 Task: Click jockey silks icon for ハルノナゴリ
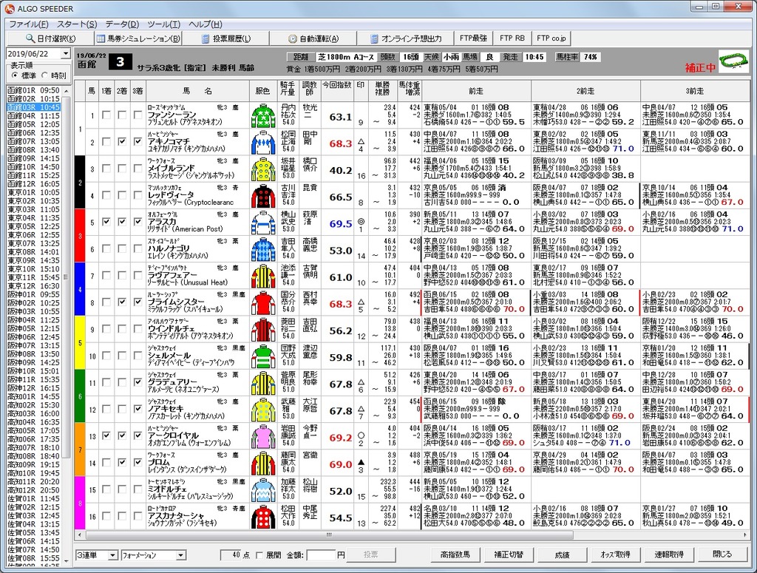[263, 250]
